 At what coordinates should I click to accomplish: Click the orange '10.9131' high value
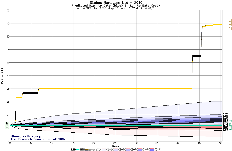coord(230,24)
